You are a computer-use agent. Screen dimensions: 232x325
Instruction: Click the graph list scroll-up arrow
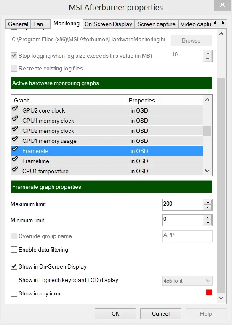pyautogui.click(x=208, y=100)
